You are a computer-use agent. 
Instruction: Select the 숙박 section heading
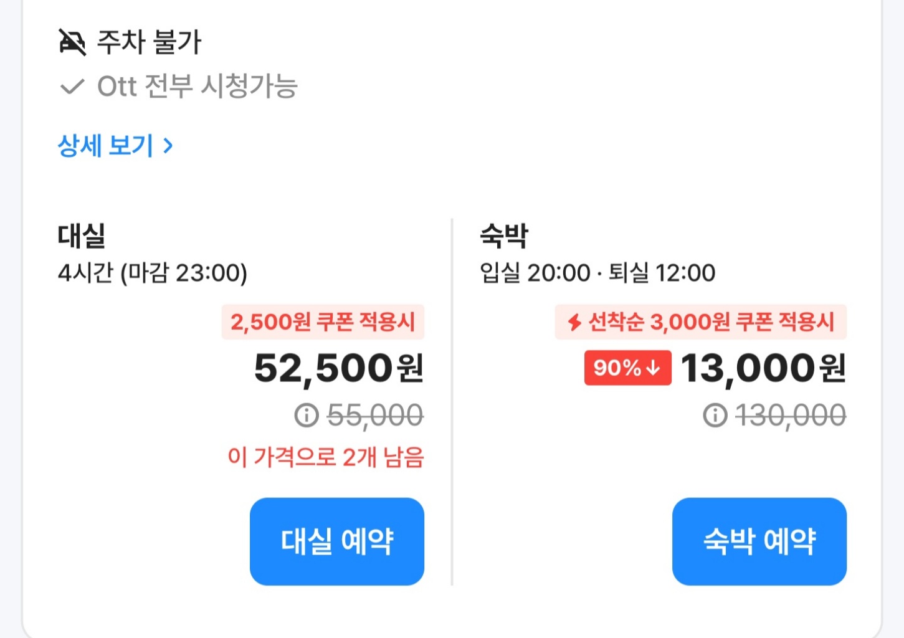(x=504, y=236)
